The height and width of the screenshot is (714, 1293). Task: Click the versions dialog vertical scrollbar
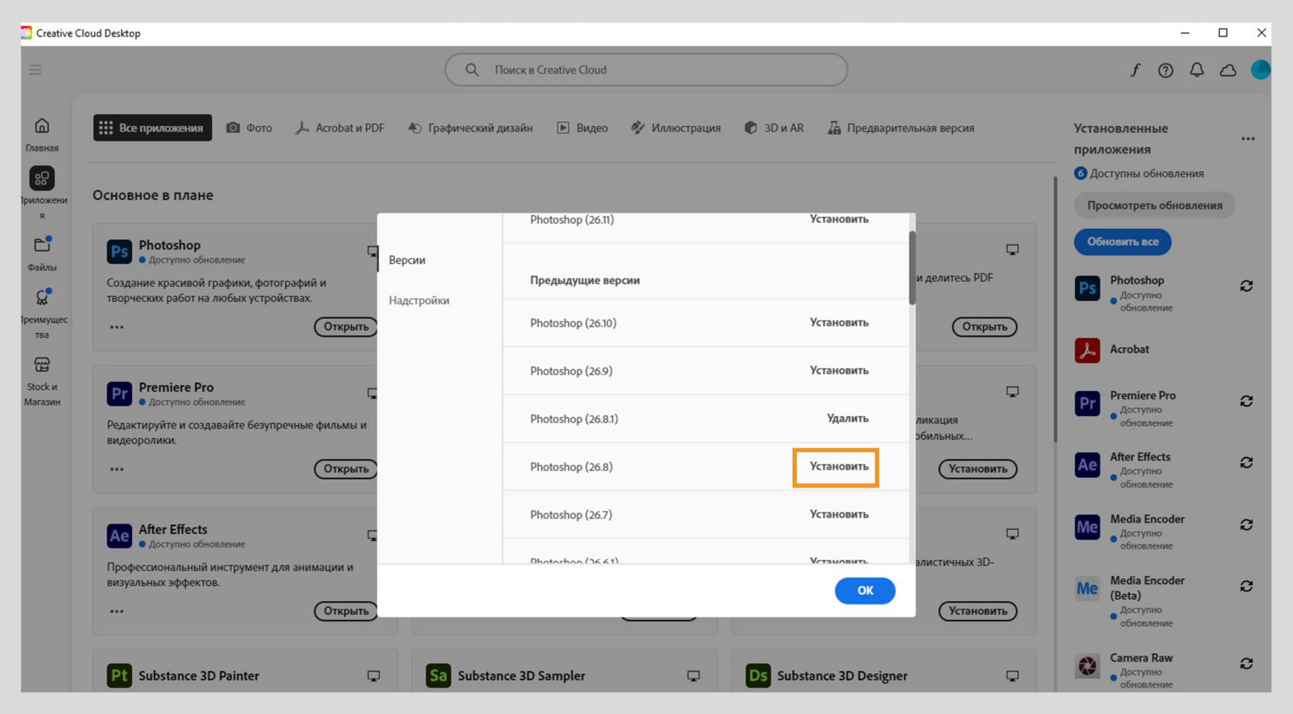click(912, 268)
